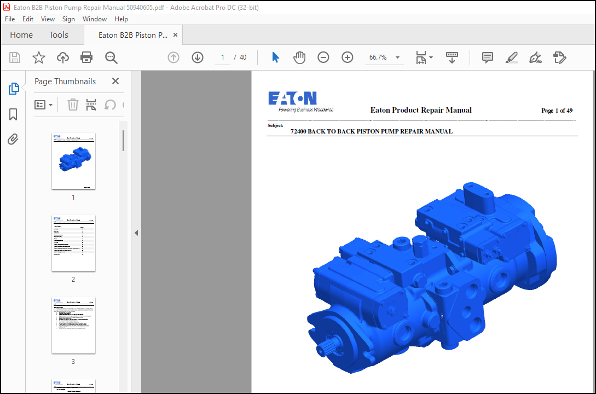Go to next page arrow

click(x=197, y=57)
